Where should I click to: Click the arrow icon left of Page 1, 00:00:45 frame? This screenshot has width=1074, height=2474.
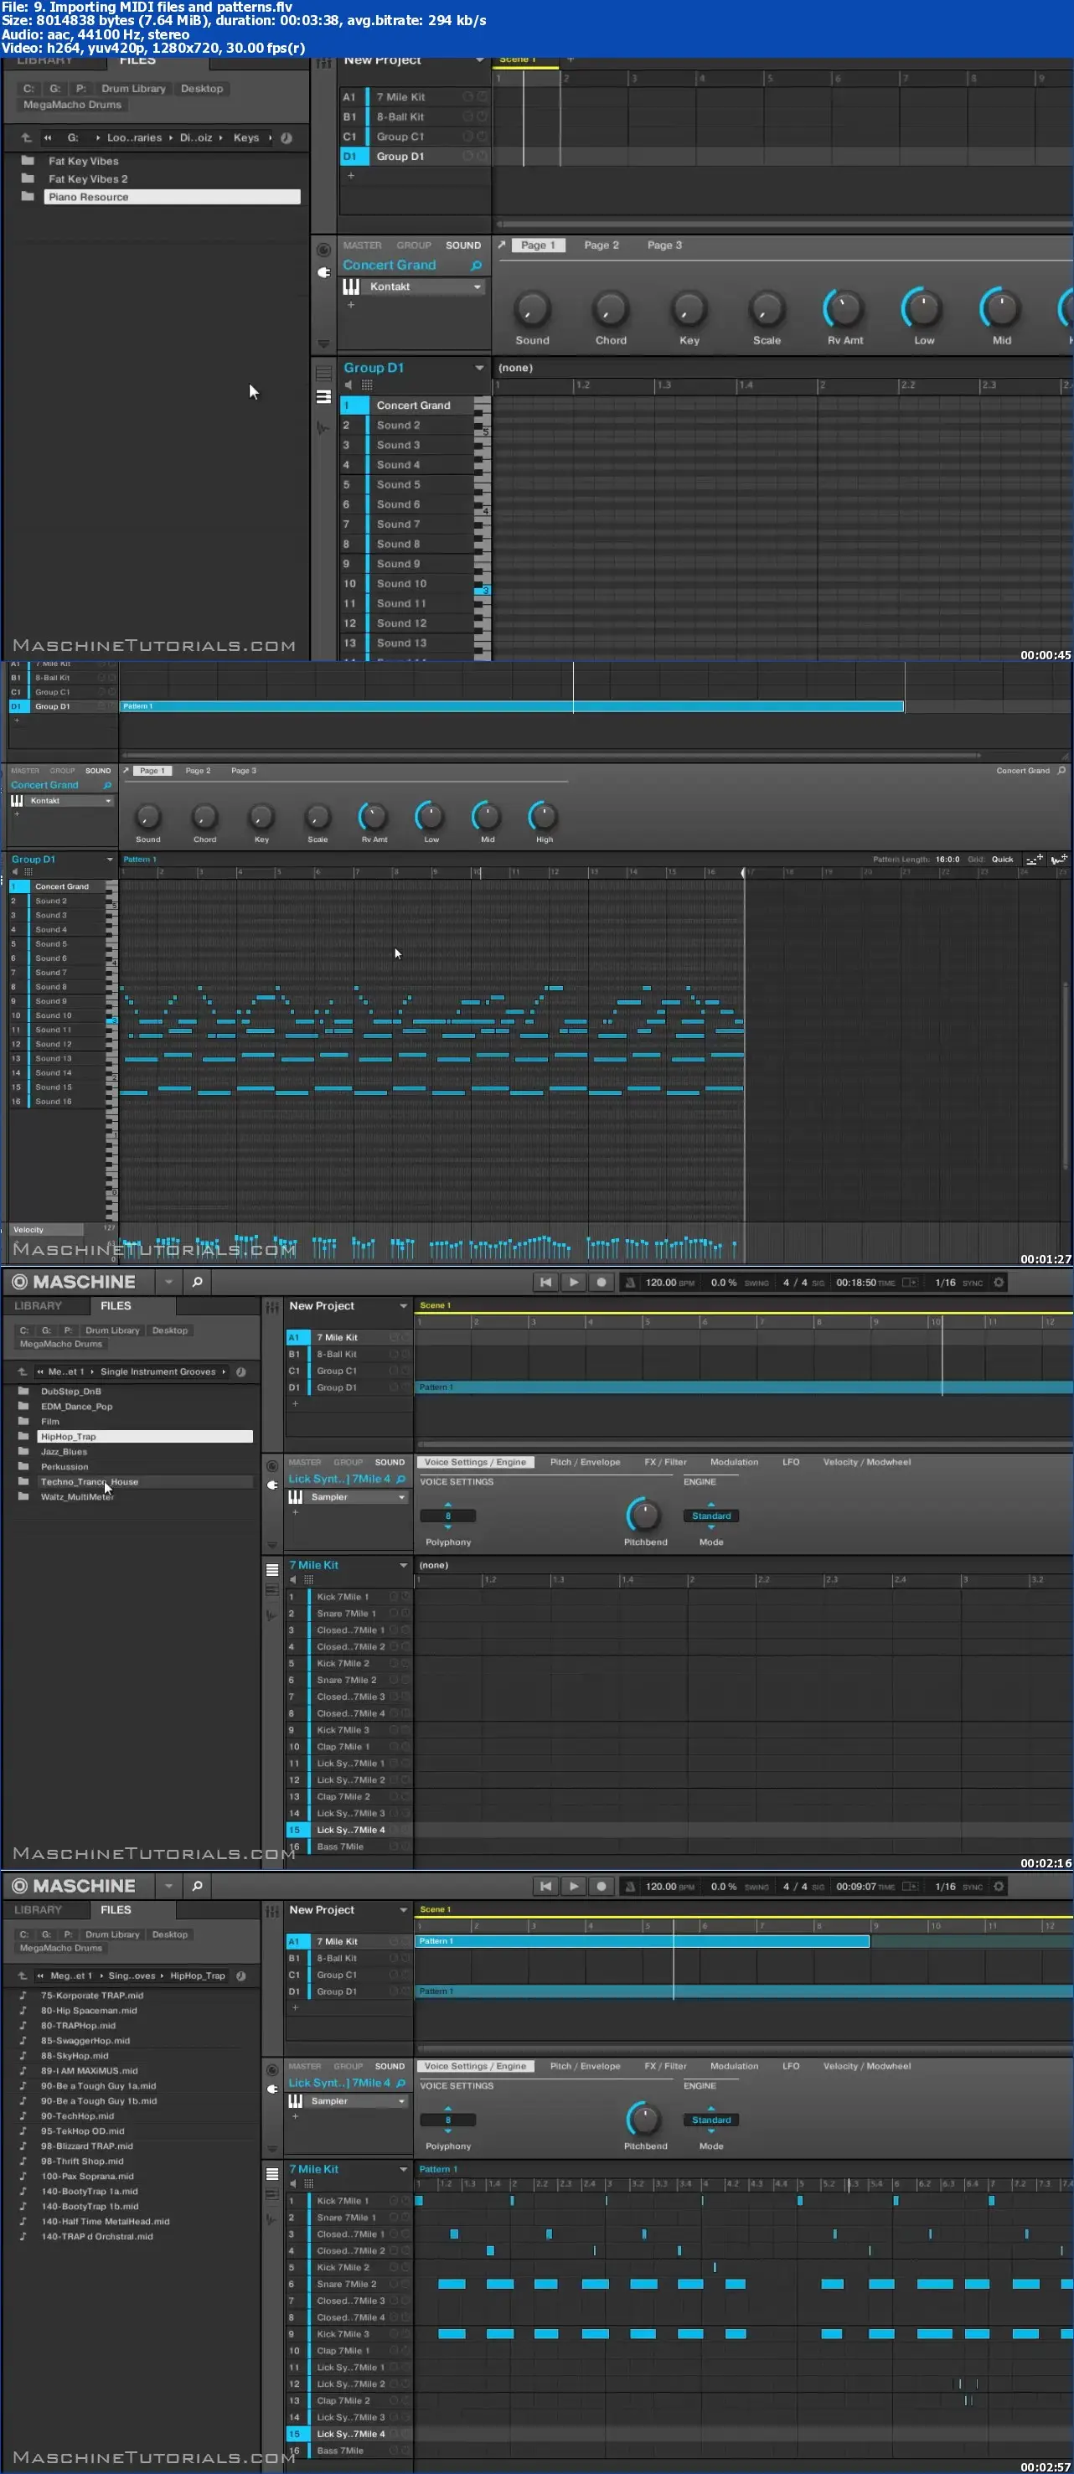tap(502, 245)
